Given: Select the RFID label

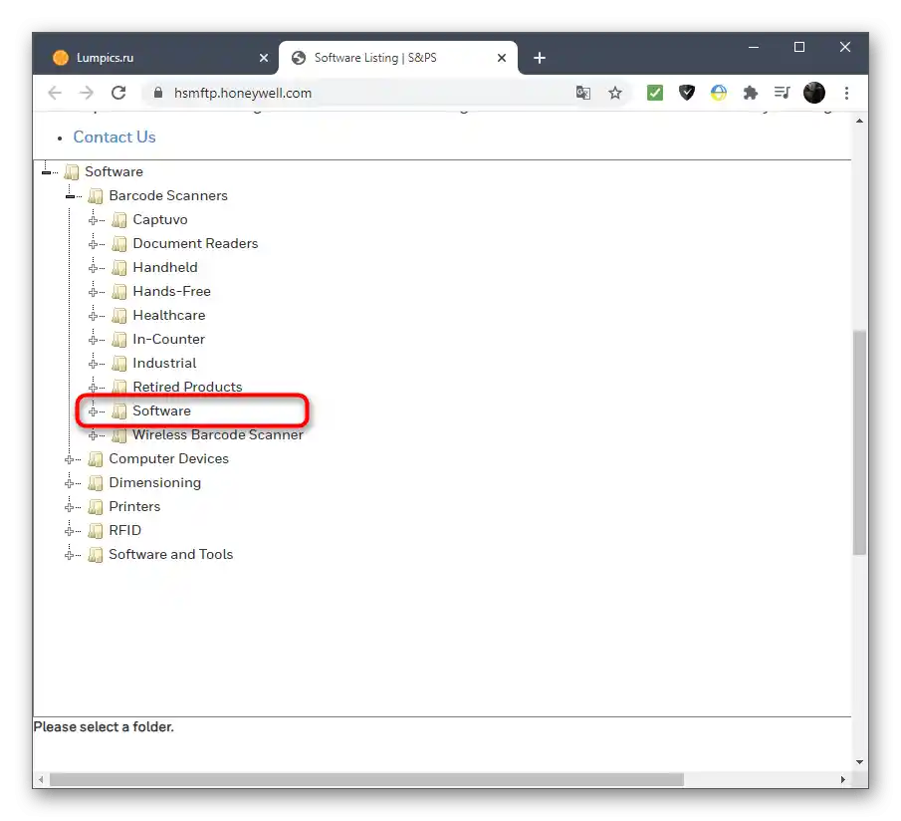Looking at the screenshot, I should 124,531.
